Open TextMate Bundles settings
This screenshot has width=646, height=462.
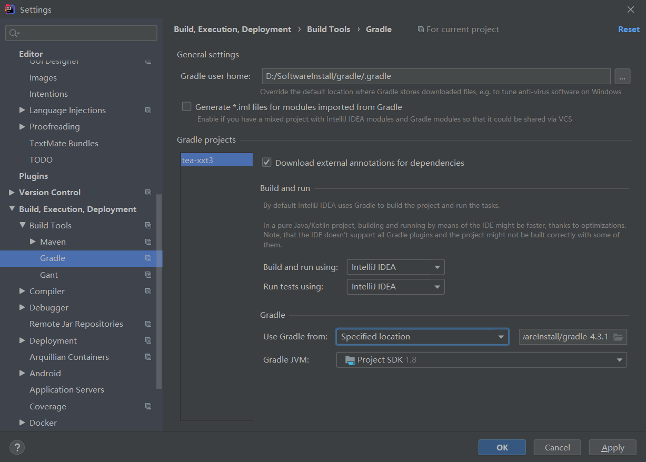point(64,143)
